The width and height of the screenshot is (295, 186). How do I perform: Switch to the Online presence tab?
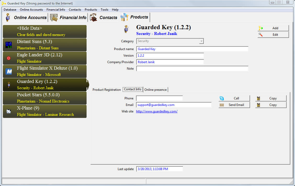tap(156, 90)
